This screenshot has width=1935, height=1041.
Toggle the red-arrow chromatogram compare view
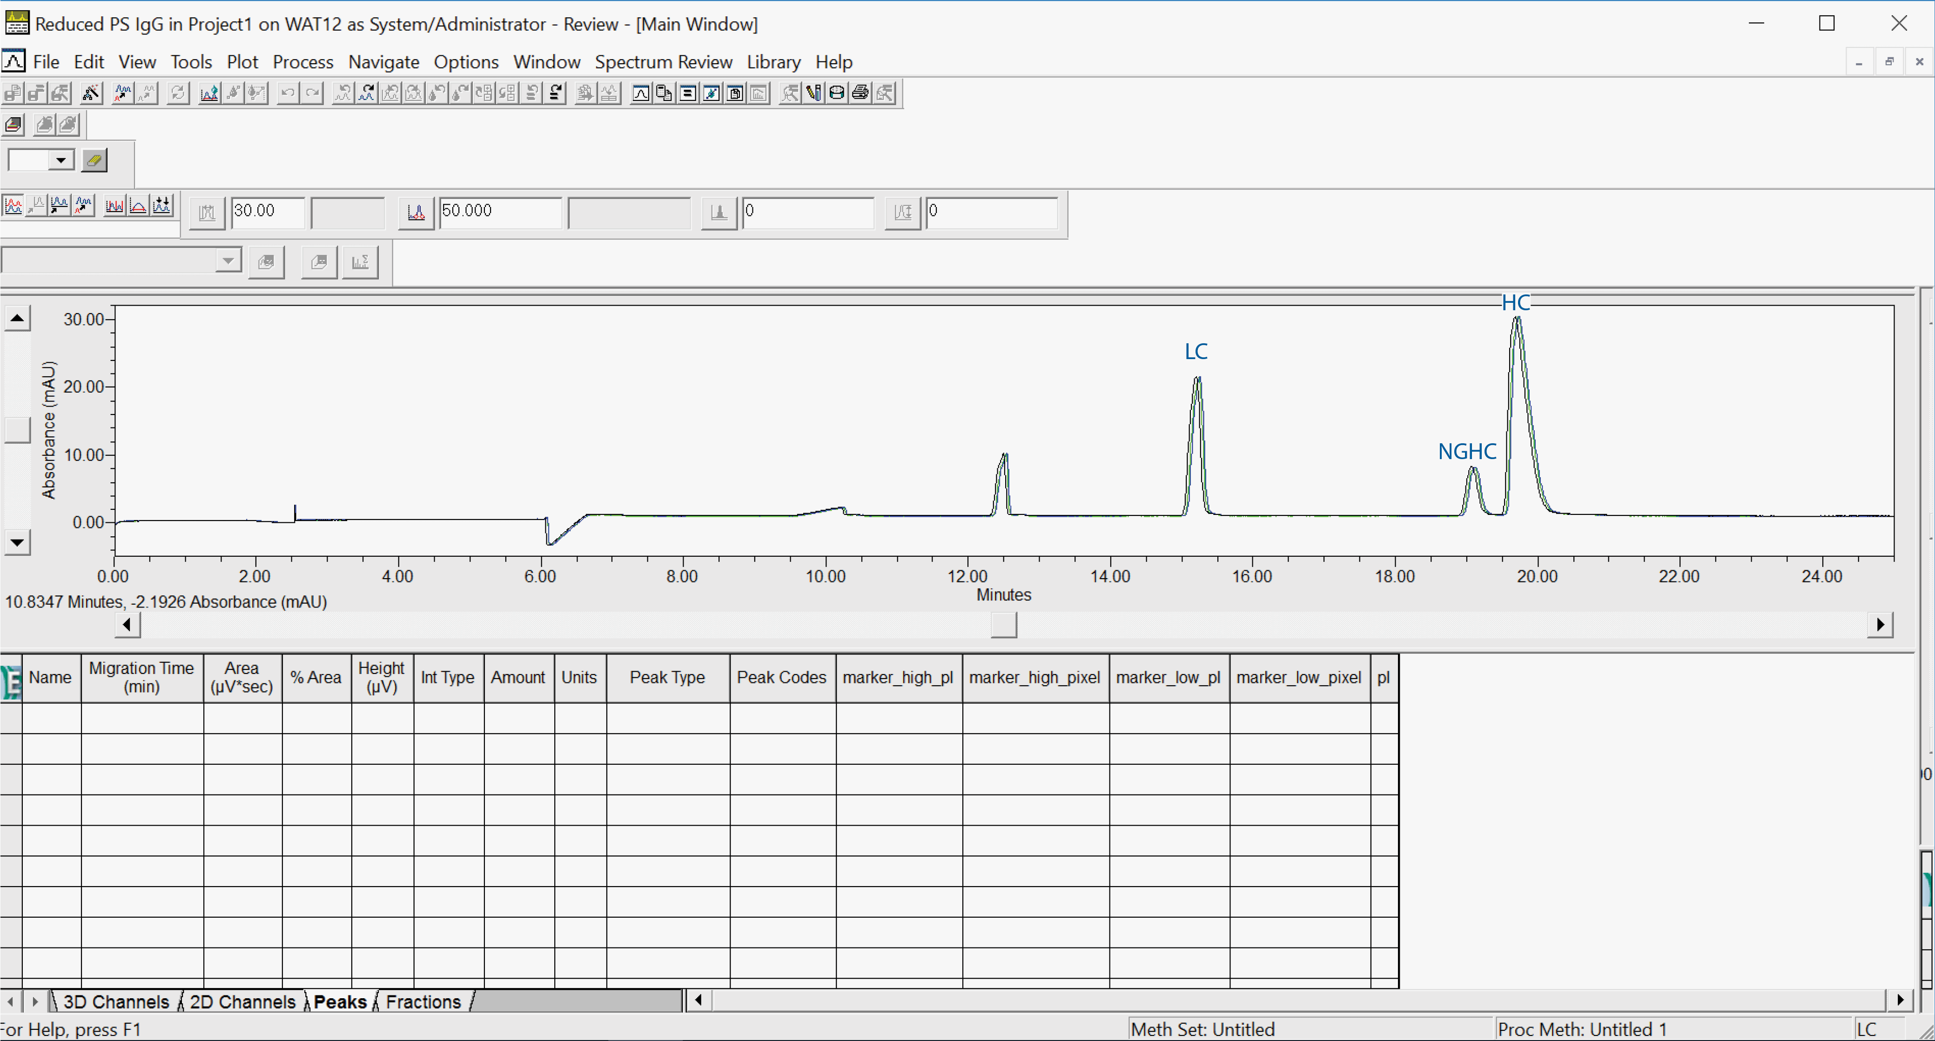[83, 206]
